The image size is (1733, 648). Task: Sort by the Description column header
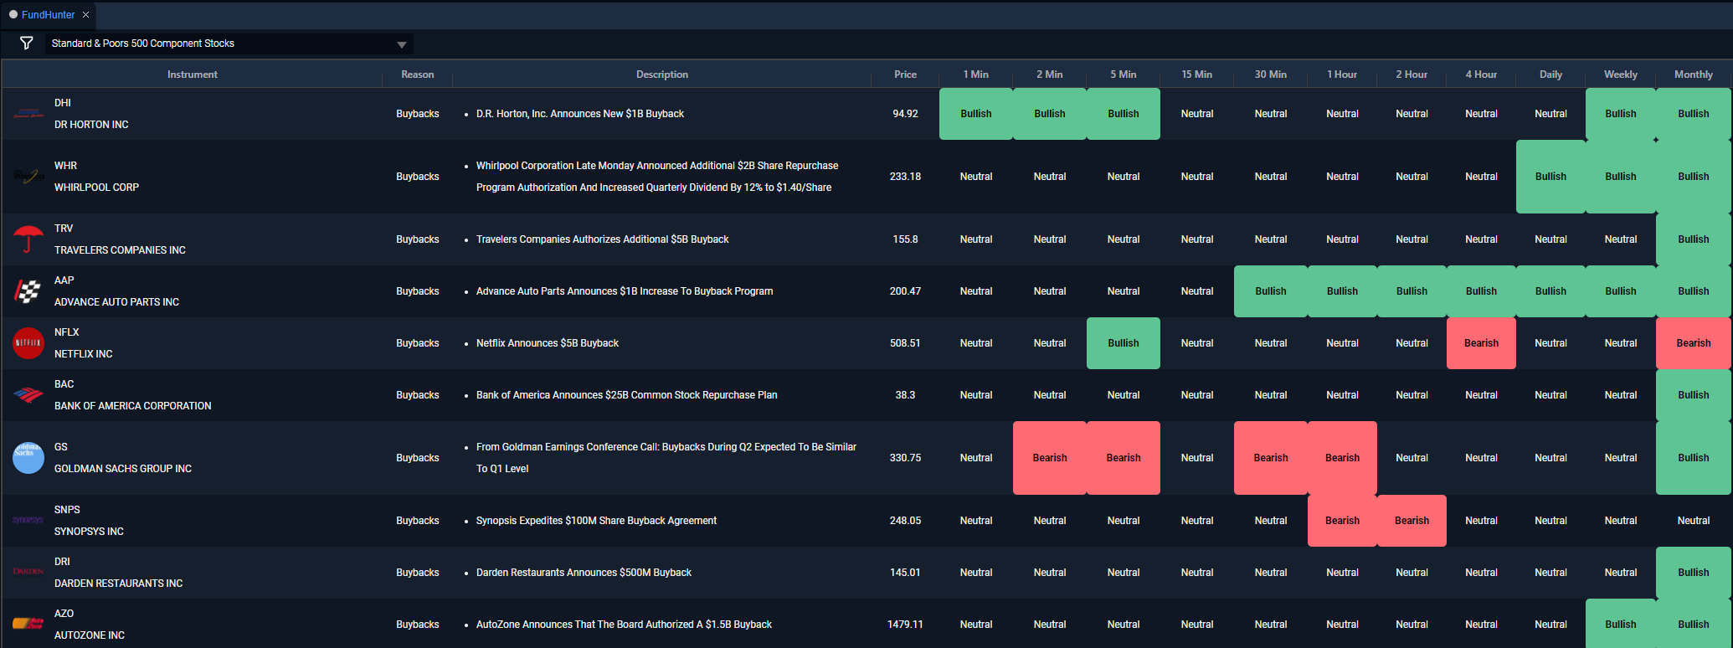point(661,75)
